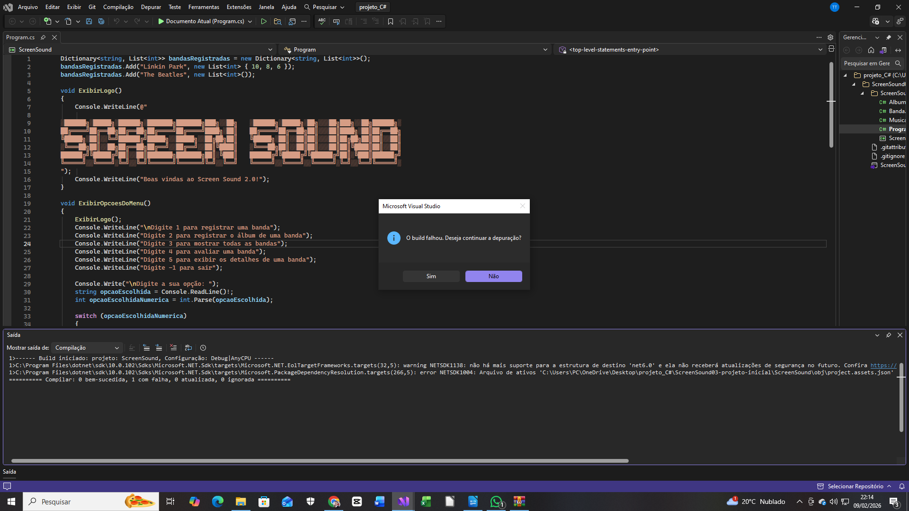Open the Depurar menu
This screenshot has width=909, height=511.
(151, 7)
